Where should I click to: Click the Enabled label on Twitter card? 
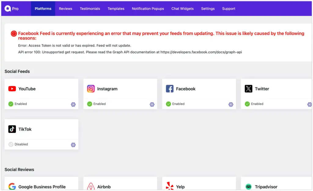pyautogui.click(x=257, y=104)
